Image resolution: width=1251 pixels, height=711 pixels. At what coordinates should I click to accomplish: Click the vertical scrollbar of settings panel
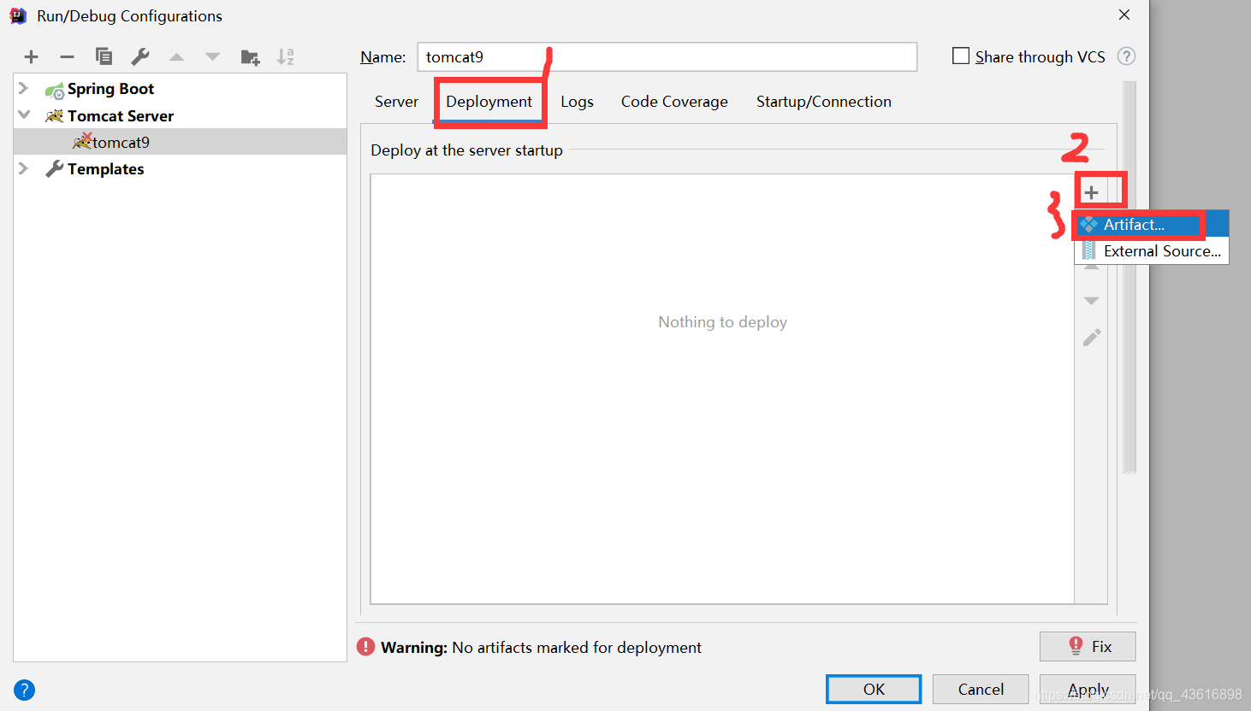pos(1129,278)
